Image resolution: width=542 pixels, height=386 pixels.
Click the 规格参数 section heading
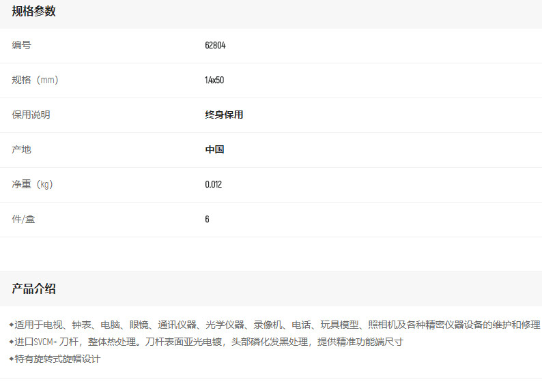pyautogui.click(x=33, y=12)
